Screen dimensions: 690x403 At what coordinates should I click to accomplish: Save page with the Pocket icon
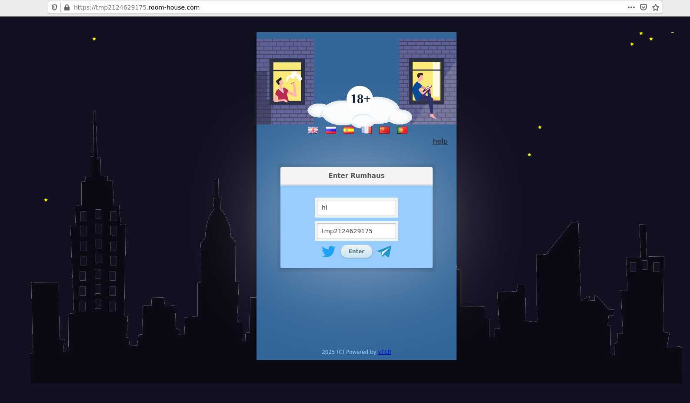click(643, 7)
